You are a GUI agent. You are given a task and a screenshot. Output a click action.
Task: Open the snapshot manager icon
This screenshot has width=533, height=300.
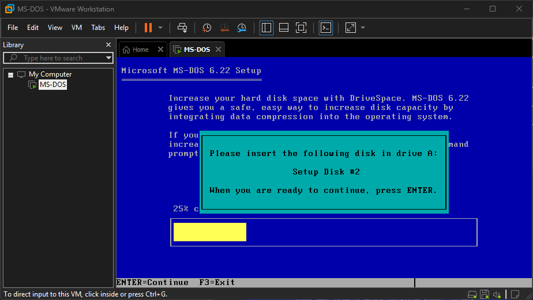(x=242, y=28)
